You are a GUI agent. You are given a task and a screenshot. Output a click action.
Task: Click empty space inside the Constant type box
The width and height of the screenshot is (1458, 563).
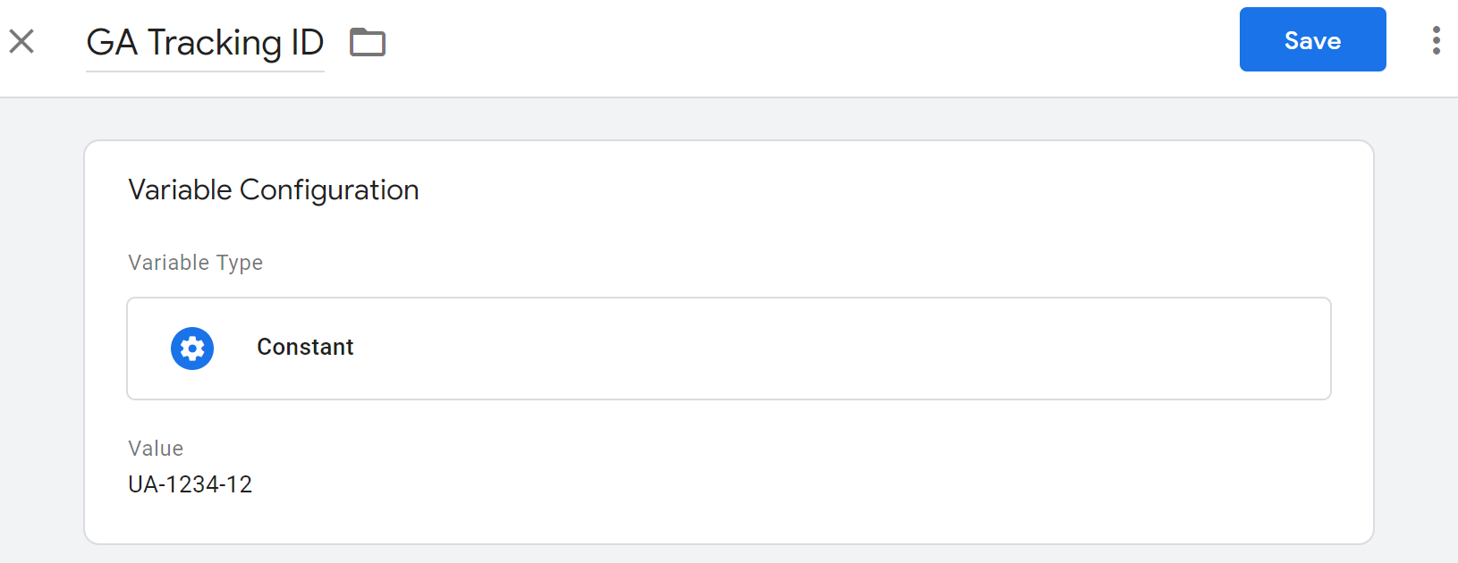click(805, 349)
